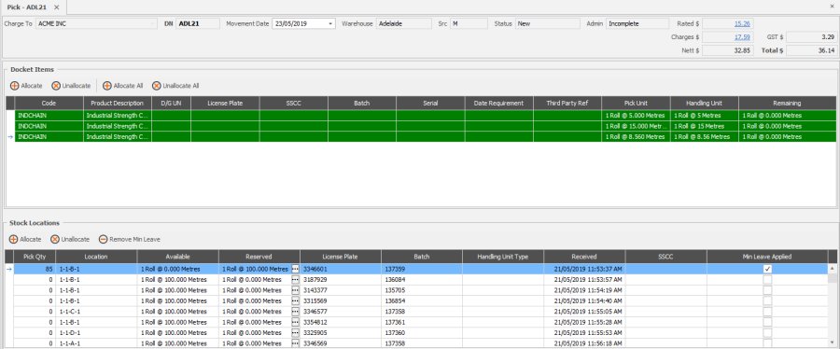
Task: Uncheck Min Leave Applied for batch 137359
Action: (x=768, y=269)
